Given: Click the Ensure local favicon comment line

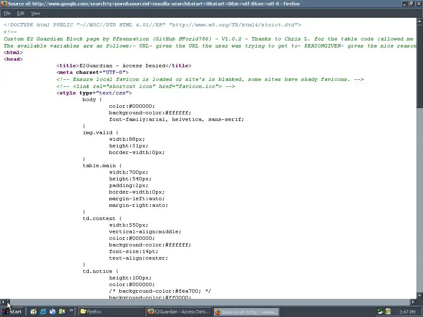Looking at the screenshot, I should pyautogui.click(x=210, y=79).
